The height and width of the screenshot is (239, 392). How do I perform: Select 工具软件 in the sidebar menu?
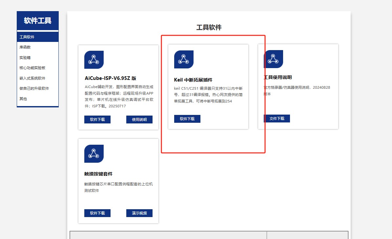pyautogui.click(x=37, y=37)
